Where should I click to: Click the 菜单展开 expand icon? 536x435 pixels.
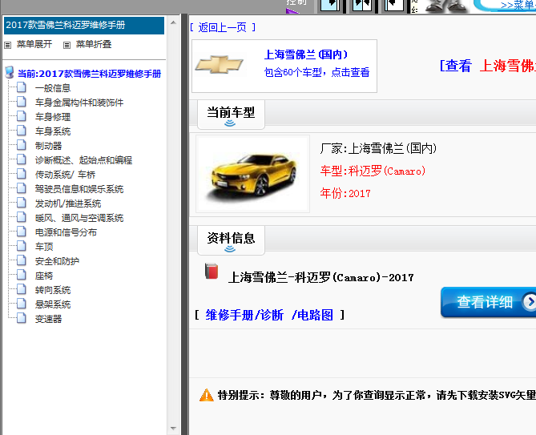[8, 45]
